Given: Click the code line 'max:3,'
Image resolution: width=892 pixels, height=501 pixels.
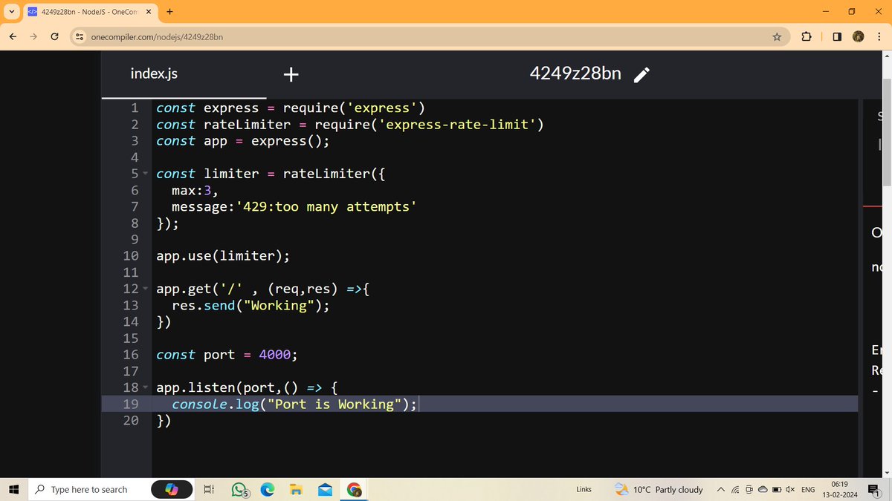Looking at the screenshot, I should (x=195, y=190).
